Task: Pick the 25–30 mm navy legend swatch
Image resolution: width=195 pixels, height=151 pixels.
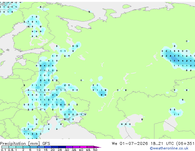Action: coord(62,147)
